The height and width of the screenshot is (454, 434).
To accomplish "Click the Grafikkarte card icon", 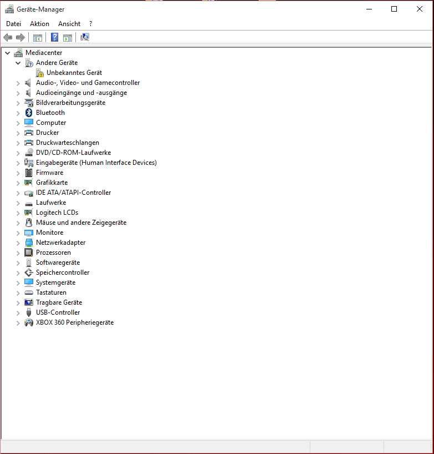I will click(29, 183).
